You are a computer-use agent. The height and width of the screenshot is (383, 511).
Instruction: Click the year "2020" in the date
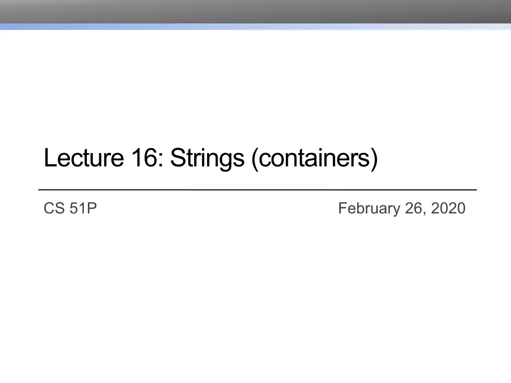click(x=448, y=208)
